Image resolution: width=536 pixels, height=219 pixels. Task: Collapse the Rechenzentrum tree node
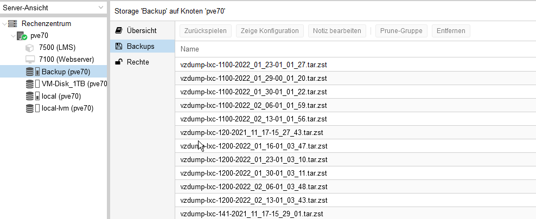click(x=4, y=24)
